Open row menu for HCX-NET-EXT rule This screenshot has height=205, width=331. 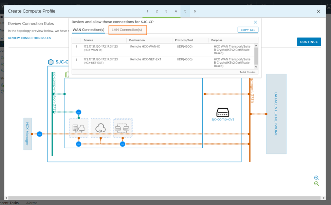(x=77, y=59)
